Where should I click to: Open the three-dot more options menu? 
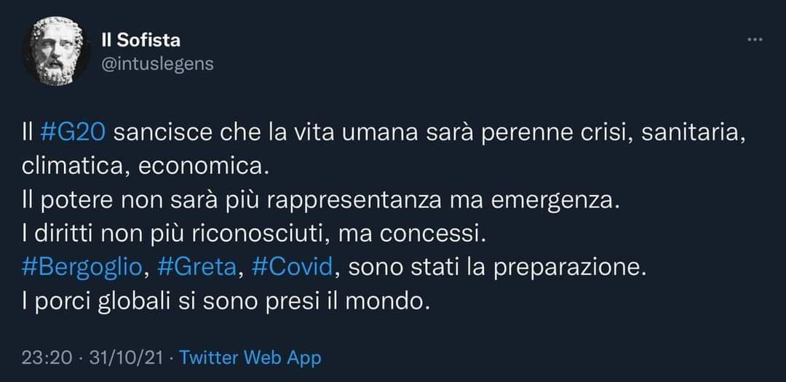pos(755,39)
